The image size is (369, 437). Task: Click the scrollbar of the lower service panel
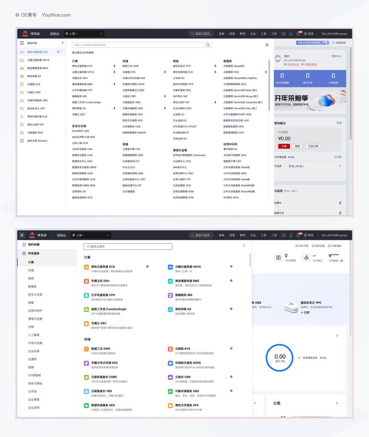(250, 260)
